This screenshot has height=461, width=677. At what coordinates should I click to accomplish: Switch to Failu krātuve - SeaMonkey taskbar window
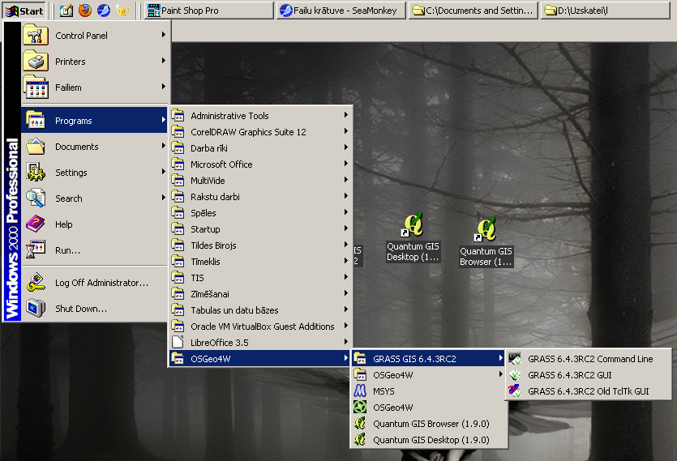tap(341, 11)
